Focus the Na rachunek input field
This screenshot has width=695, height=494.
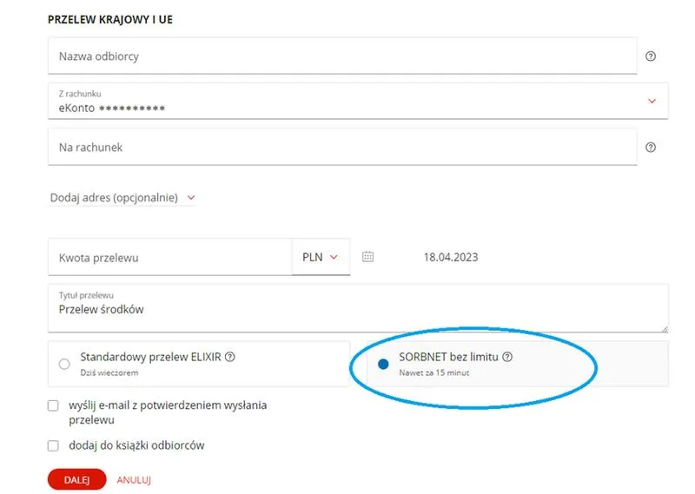342,147
